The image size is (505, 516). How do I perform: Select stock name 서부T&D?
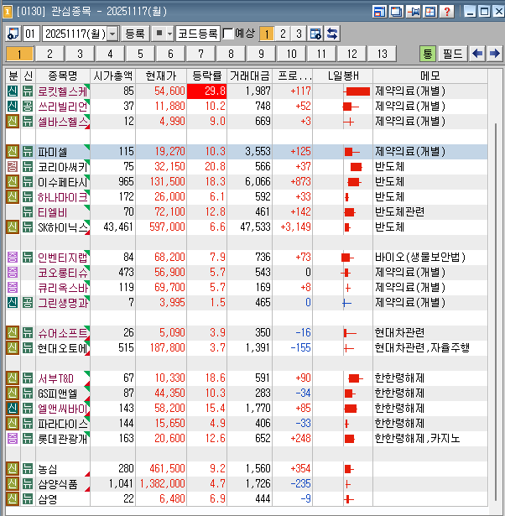(x=55, y=378)
